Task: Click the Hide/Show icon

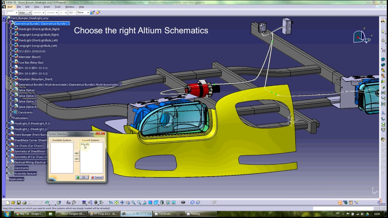Action: [168, 203]
